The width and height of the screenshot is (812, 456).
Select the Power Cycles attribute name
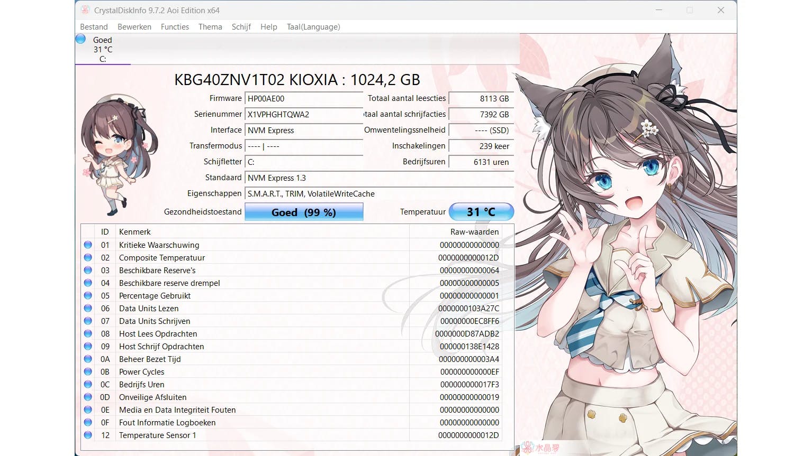coord(142,371)
